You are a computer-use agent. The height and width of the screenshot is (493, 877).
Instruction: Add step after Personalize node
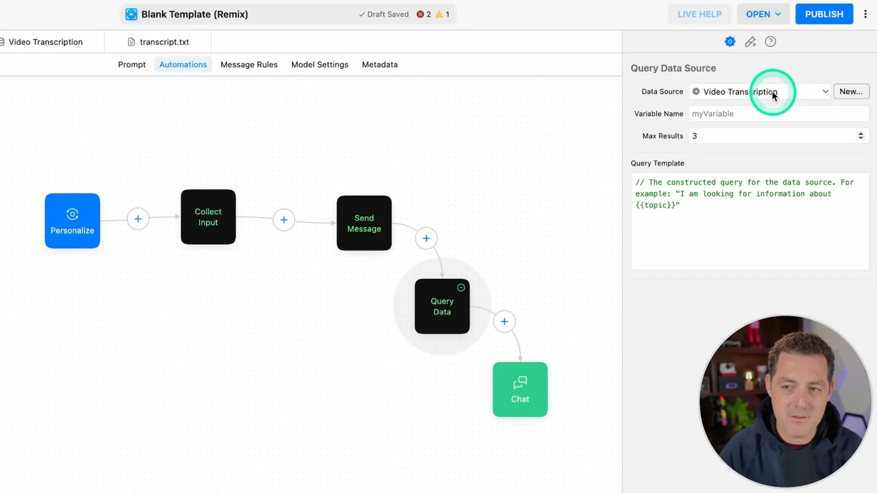[x=138, y=219]
